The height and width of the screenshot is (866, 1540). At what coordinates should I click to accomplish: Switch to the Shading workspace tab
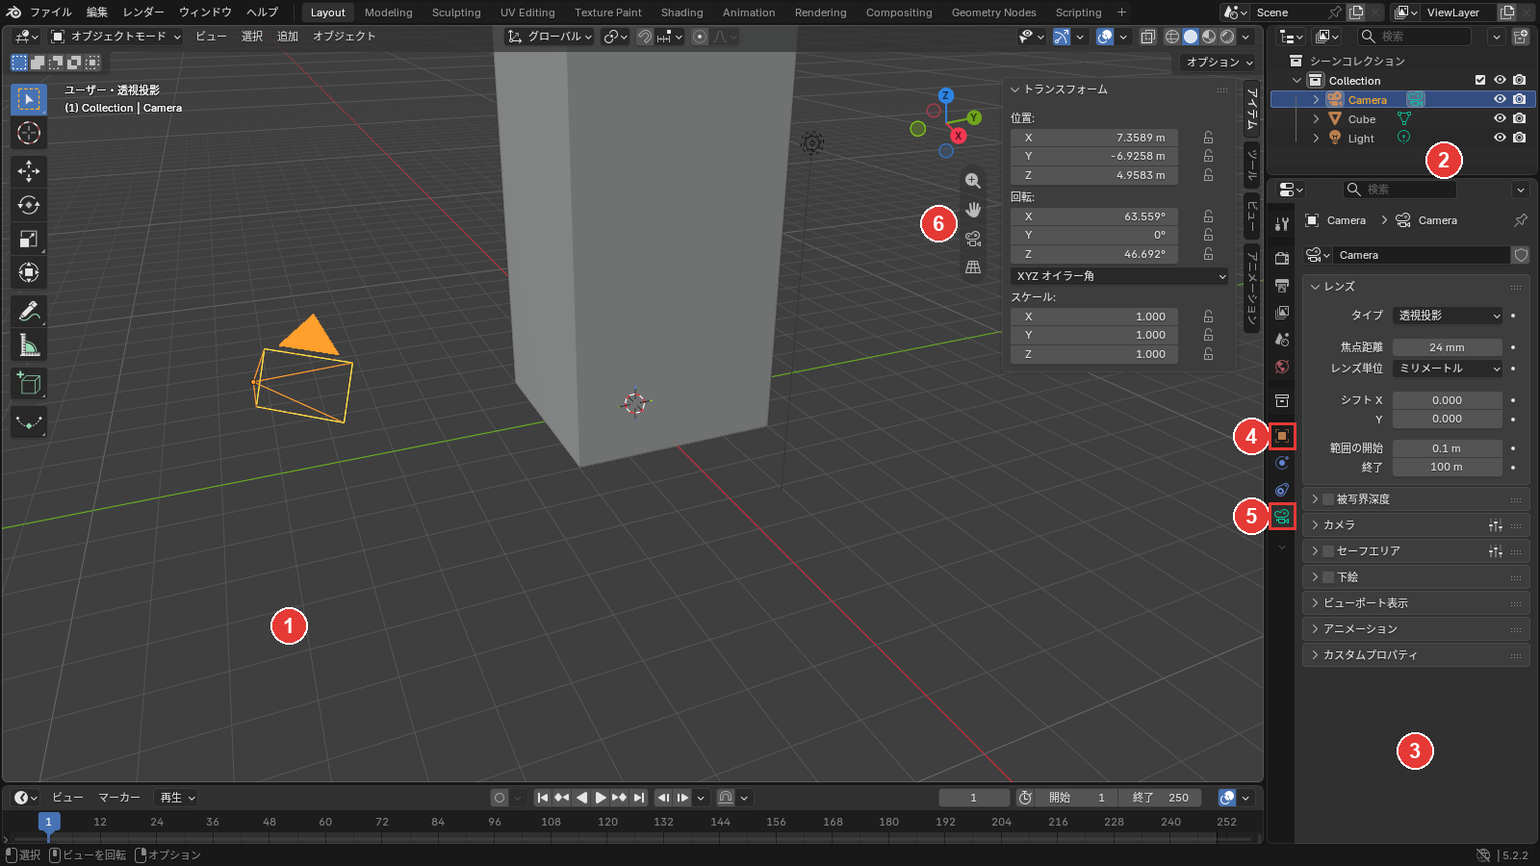[681, 13]
